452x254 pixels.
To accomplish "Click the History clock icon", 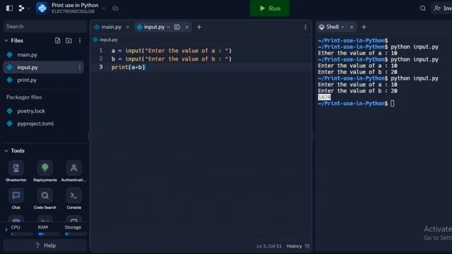I will point(307,246).
